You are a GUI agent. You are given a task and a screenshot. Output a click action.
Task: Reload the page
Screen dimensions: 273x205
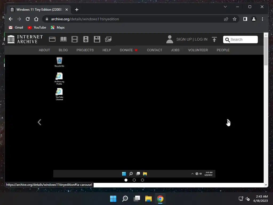pyautogui.click(x=28, y=19)
